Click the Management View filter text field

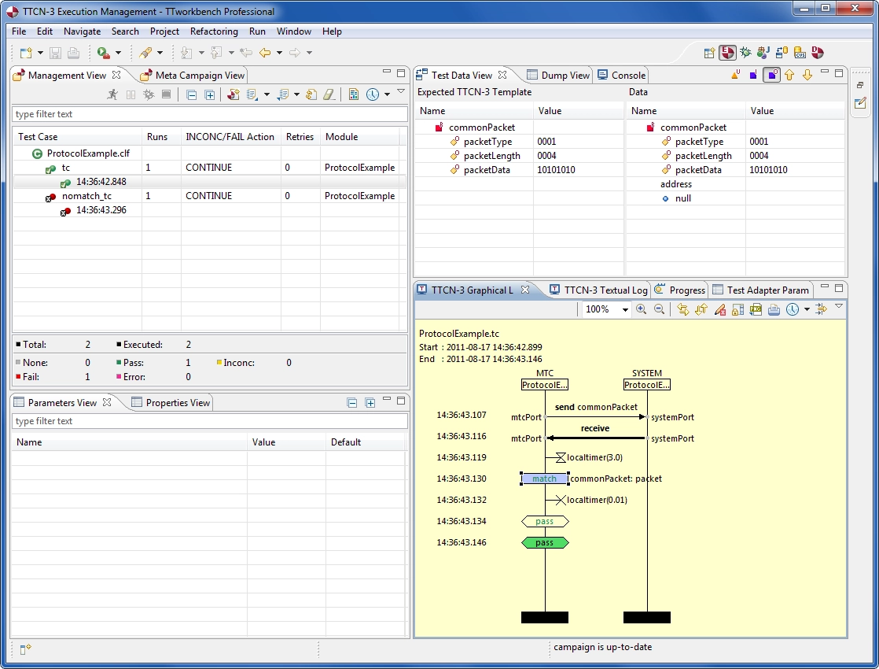[209, 114]
